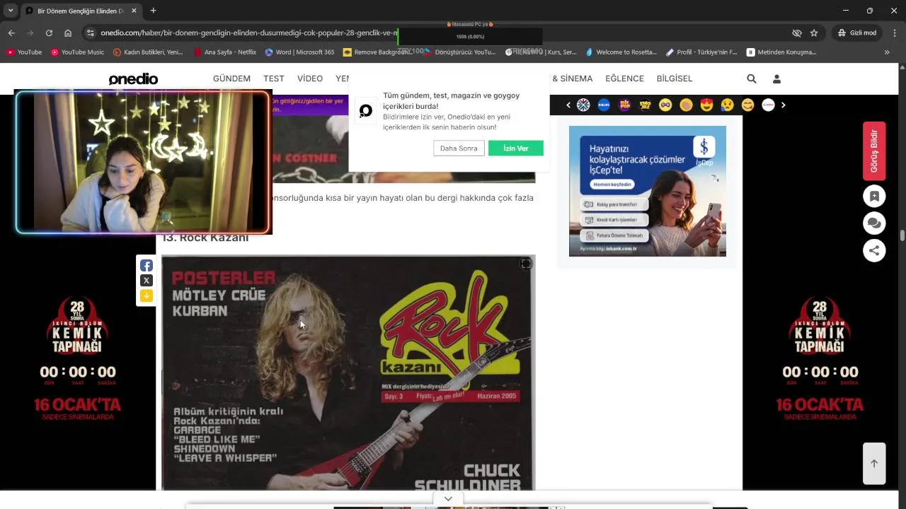Screen dimensions: 906x509
Task: Open the browser home page
Action: click(68, 33)
